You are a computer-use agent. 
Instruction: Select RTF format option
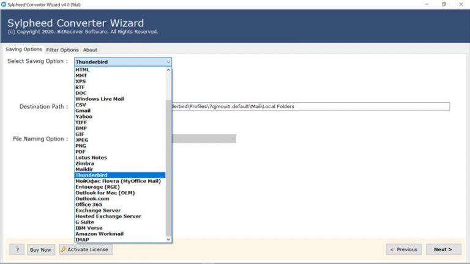[x=120, y=87]
